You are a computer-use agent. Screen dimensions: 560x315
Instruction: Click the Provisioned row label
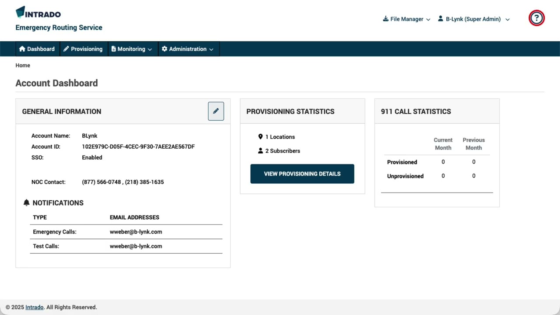pos(402,162)
